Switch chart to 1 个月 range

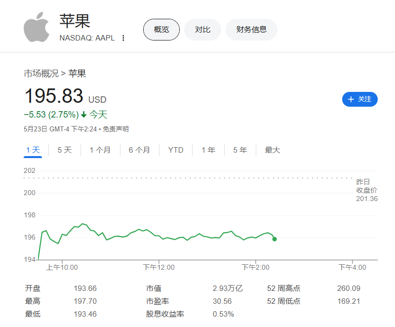tap(100, 150)
